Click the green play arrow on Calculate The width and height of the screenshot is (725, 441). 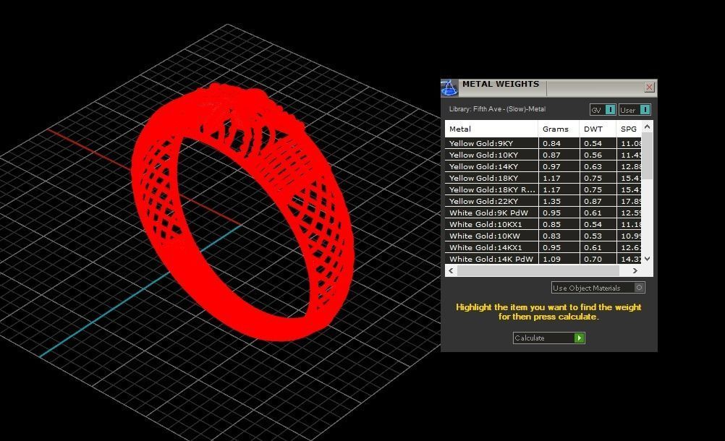[580, 338]
